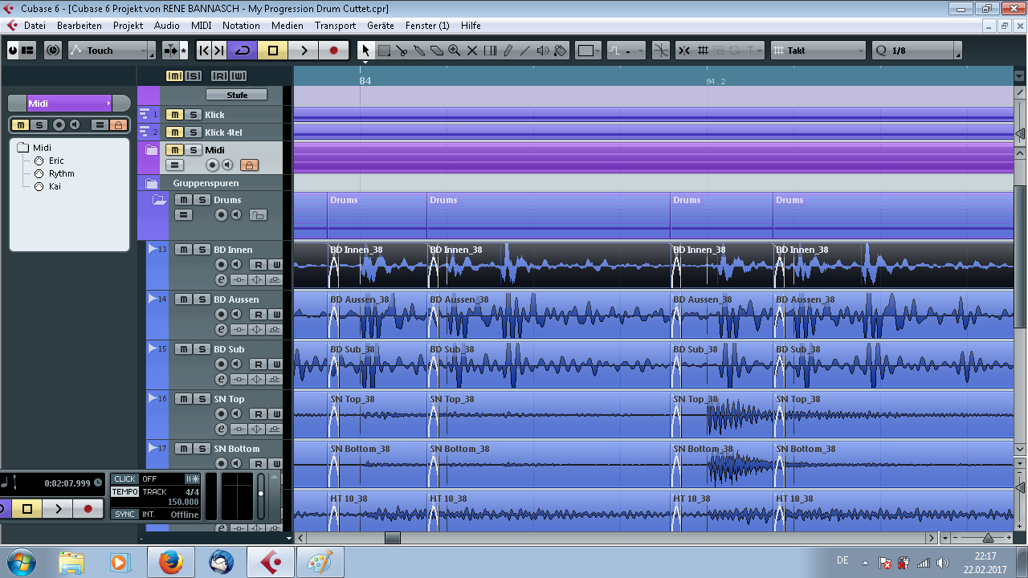This screenshot has height=578, width=1028.
Task: Select Eric in the Midi tree
Action: pyautogui.click(x=56, y=161)
